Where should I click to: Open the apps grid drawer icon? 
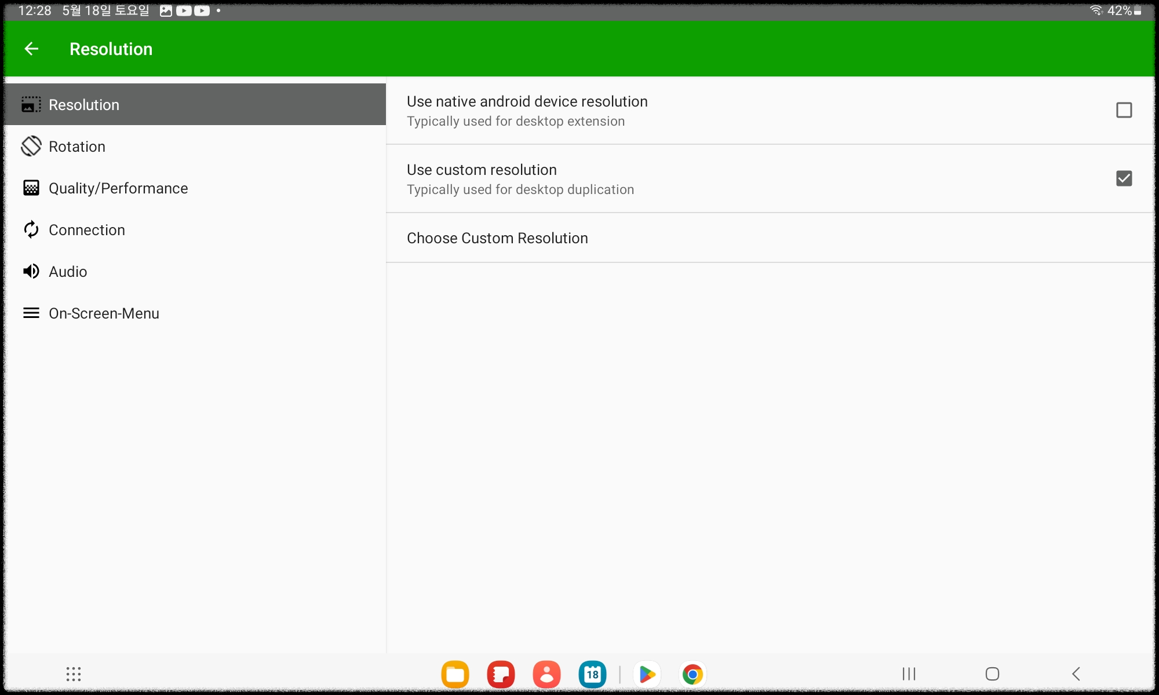click(74, 674)
